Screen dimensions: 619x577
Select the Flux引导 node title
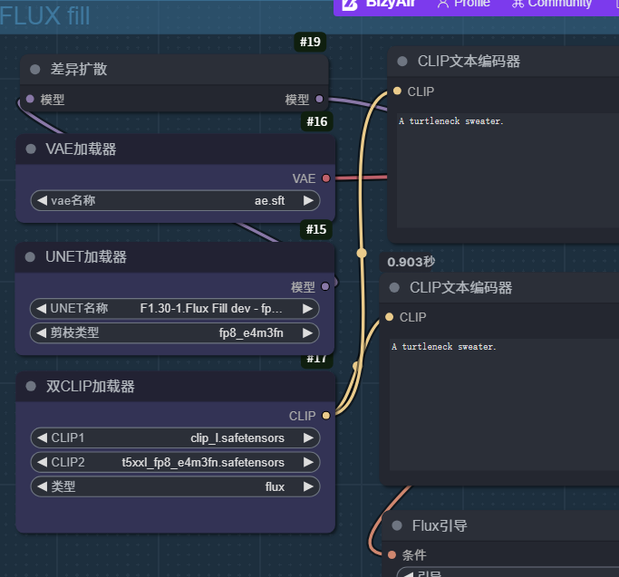[x=440, y=525]
